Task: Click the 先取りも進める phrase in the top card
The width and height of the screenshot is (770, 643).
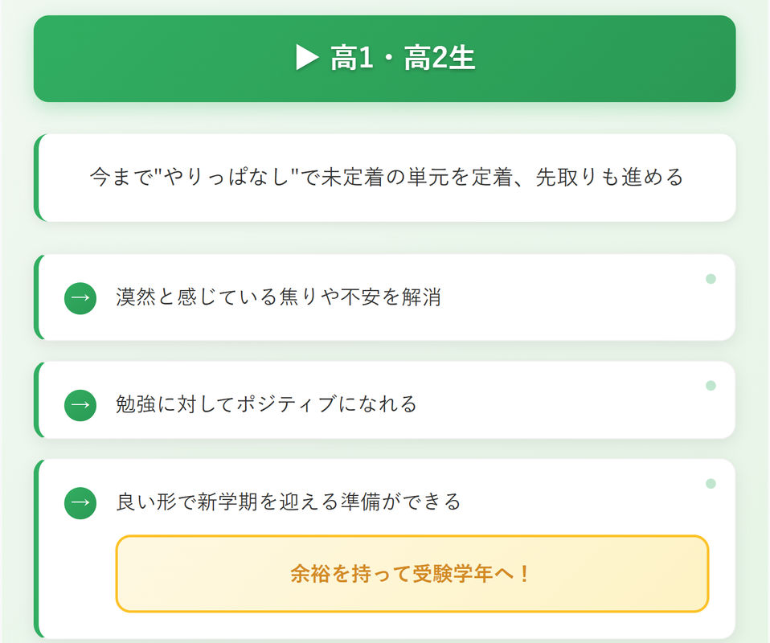Action: (x=609, y=177)
